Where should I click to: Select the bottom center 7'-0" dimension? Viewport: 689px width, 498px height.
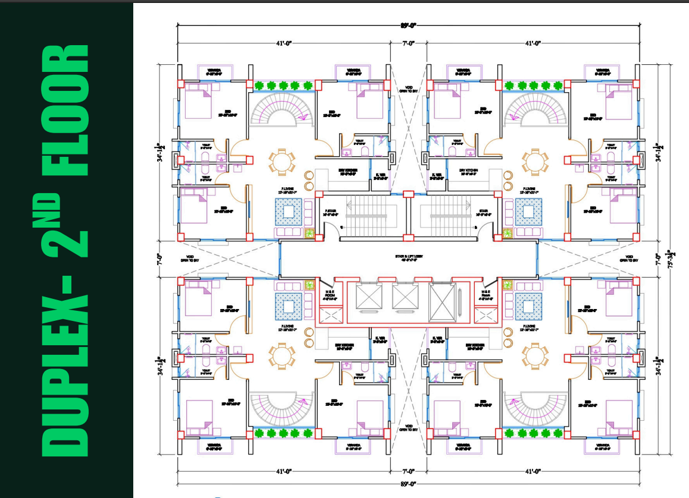(x=408, y=471)
